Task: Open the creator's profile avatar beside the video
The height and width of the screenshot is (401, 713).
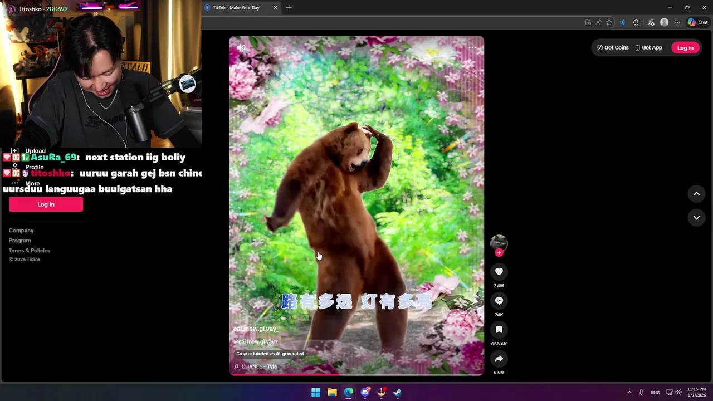Action: tap(499, 242)
